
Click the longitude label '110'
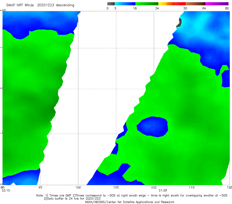tap(154, 187)
